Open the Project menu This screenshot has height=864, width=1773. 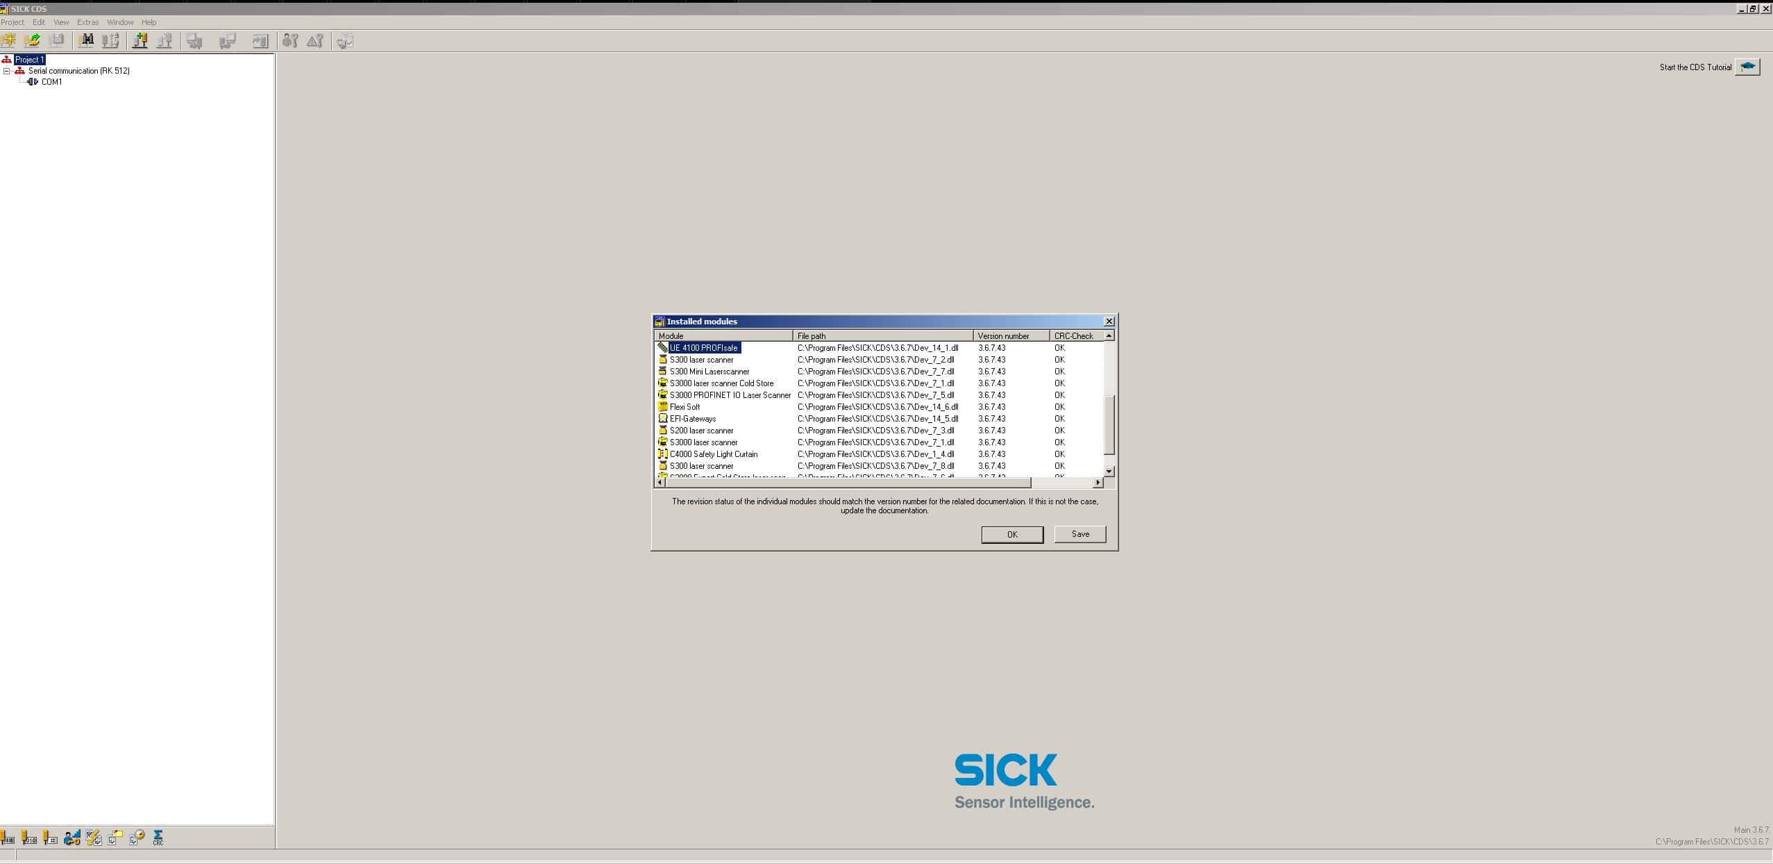click(12, 22)
